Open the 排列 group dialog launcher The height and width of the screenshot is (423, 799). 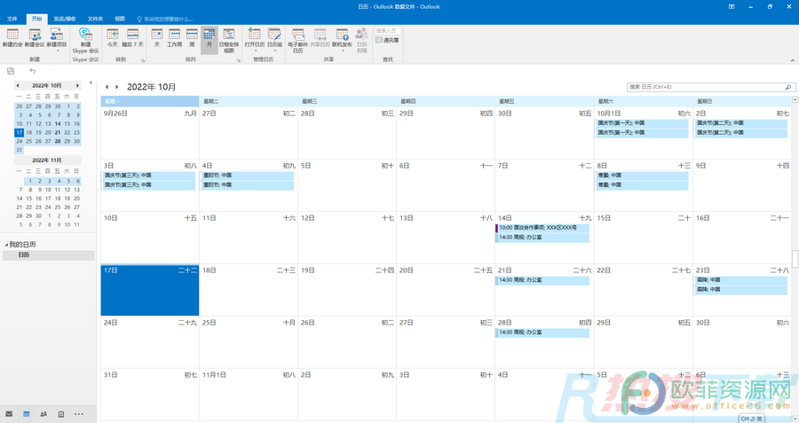[239, 60]
